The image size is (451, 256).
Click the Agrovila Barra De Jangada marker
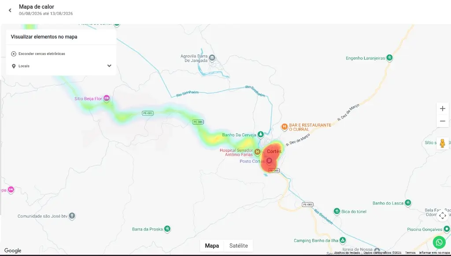[212, 58]
